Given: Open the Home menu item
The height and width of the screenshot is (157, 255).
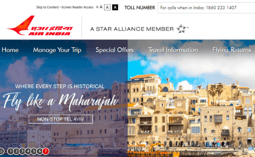Looking at the screenshot, I should click(10, 50).
